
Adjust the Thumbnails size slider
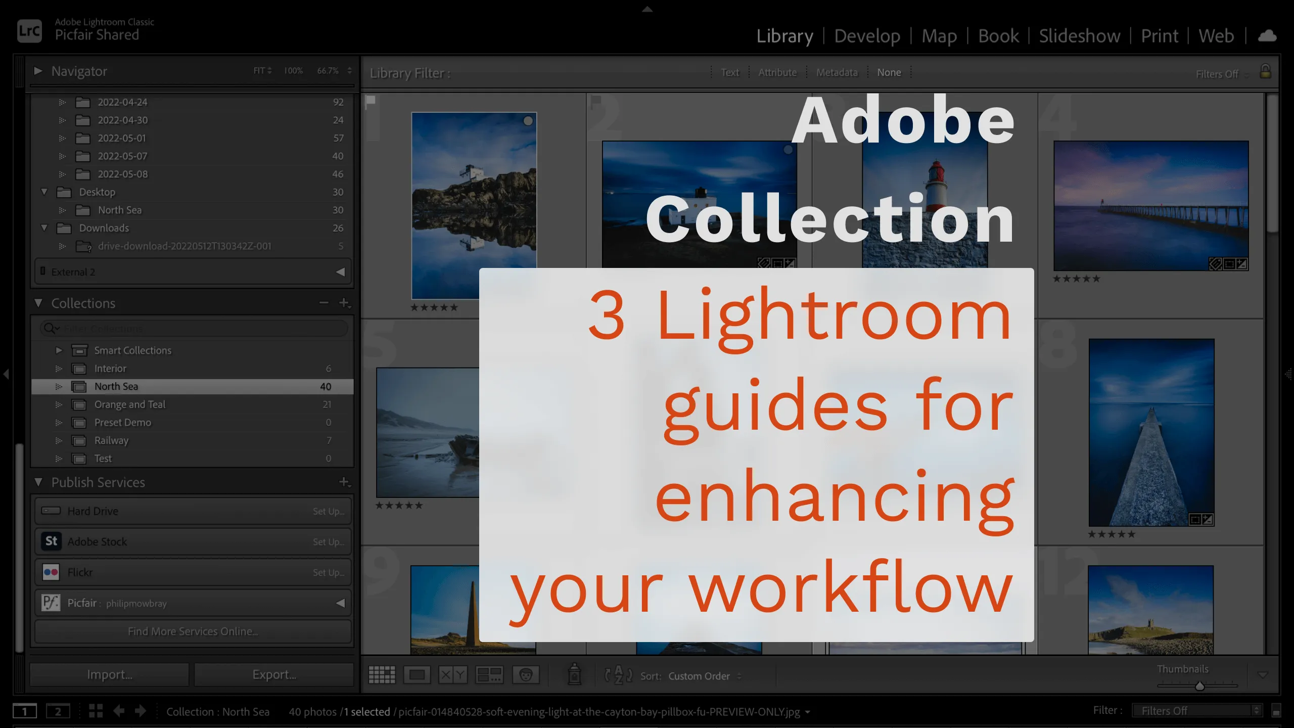point(1199,686)
